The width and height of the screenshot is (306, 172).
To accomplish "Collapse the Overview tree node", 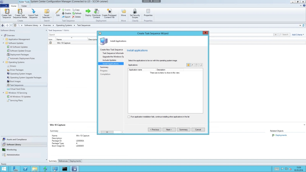I will pos(2,36).
